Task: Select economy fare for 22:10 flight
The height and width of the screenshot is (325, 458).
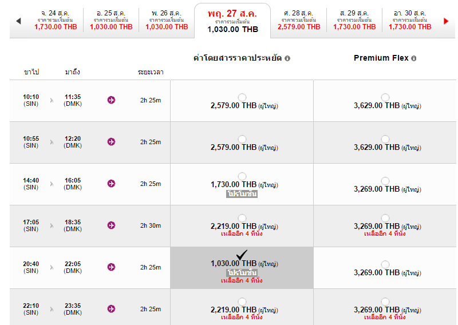Action: (x=242, y=302)
